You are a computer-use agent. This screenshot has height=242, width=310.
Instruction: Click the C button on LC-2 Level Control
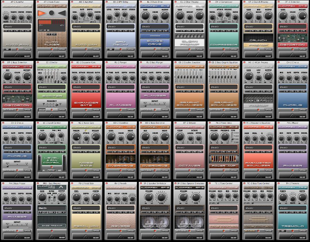click(x=40, y=152)
